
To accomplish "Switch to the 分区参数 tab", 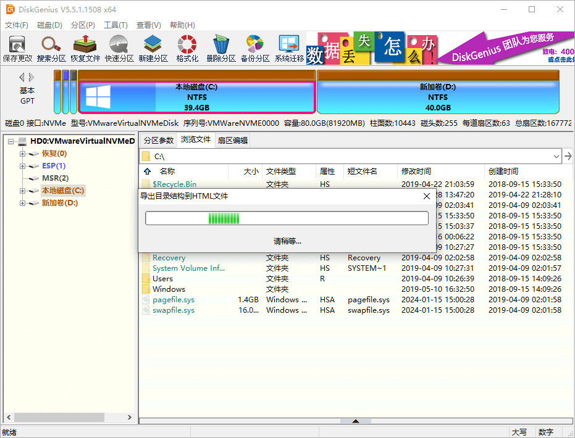I will pos(158,140).
